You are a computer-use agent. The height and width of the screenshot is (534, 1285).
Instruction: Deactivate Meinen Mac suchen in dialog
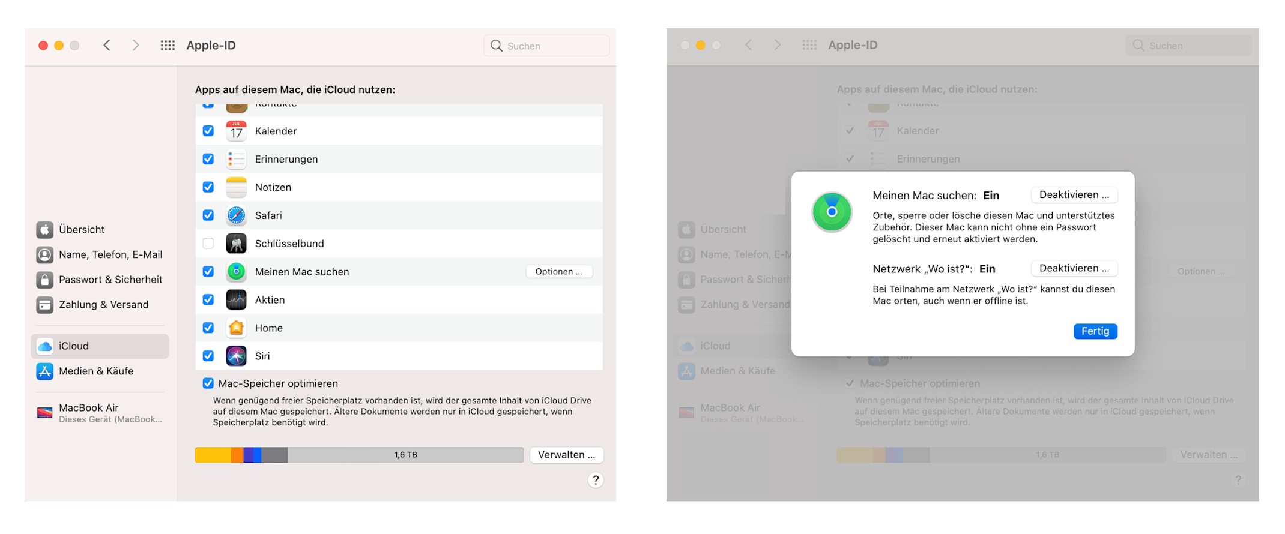pyautogui.click(x=1074, y=195)
